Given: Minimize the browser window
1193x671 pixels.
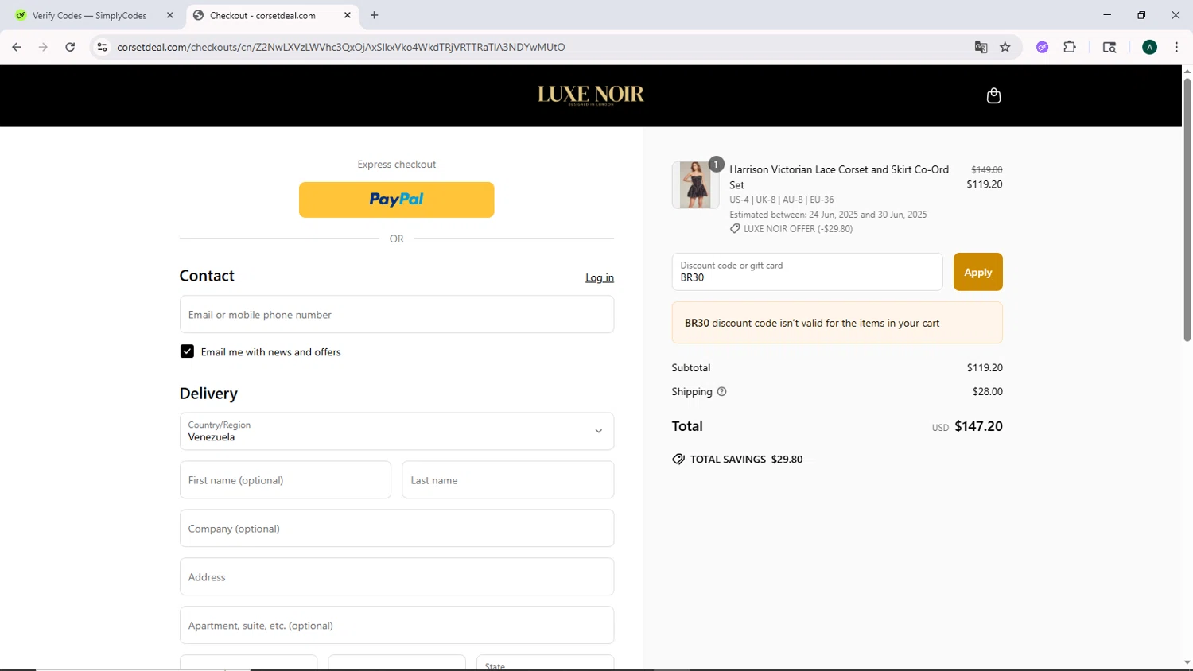Looking at the screenshot, I should point(1106,15).
